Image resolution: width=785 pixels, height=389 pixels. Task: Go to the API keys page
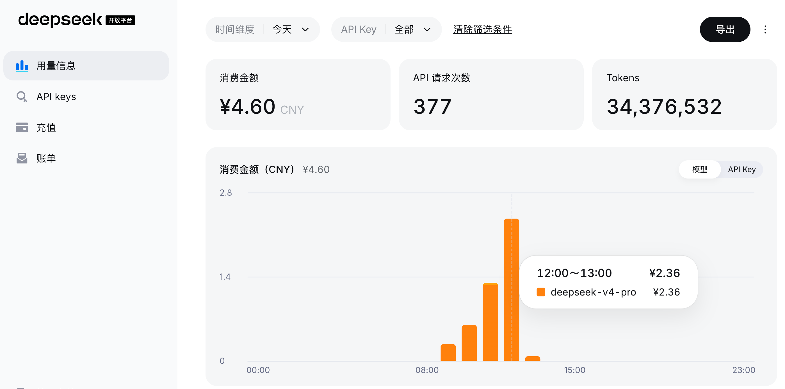[86, 97]
